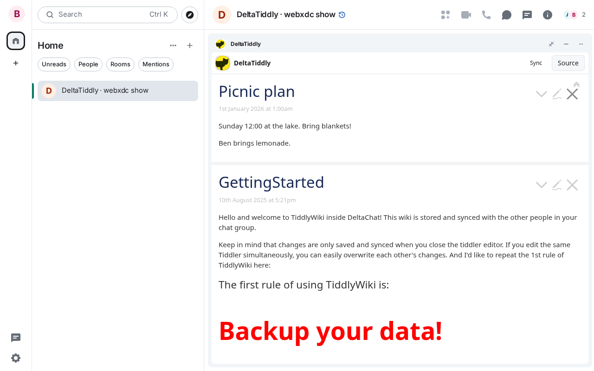Click the user avatar B in sidebar
The image size is (594, 371).
(17, 14)
